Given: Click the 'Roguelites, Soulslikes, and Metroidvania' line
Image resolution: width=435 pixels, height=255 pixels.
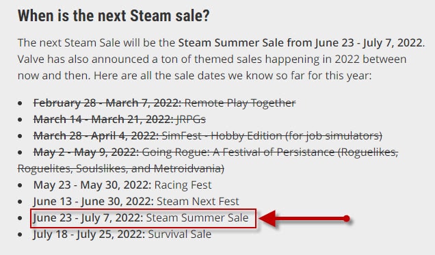Looking at the screenshot, I should pyautogui.click(x=121, y=169).
